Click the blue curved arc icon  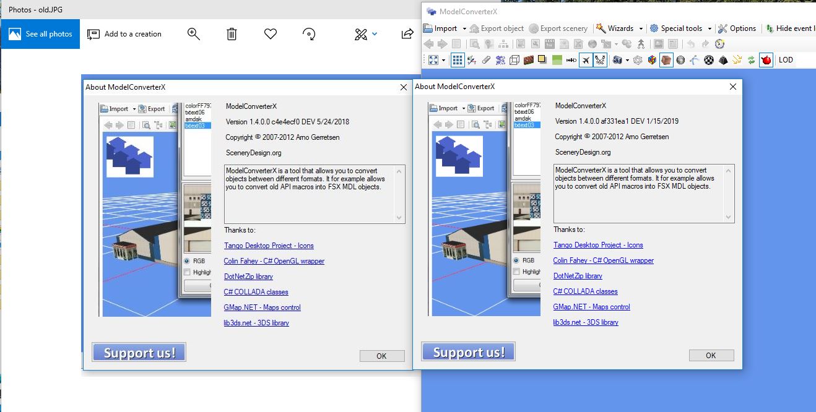695,60
